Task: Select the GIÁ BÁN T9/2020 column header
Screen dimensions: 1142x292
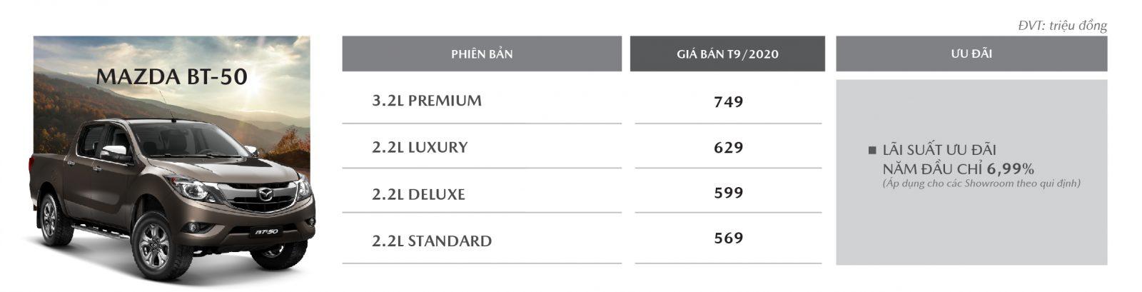Action: coord(727,54)
